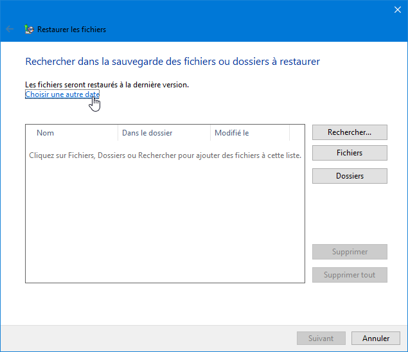
Task: Click the back arrow in title bar
Action: pyautogui.click(x=10, y=29)
